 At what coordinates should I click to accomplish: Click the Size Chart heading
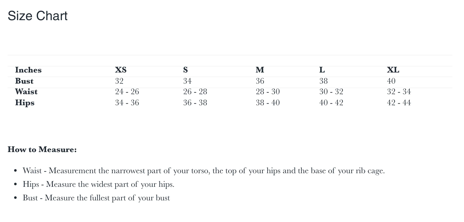(x=38, y=16)
